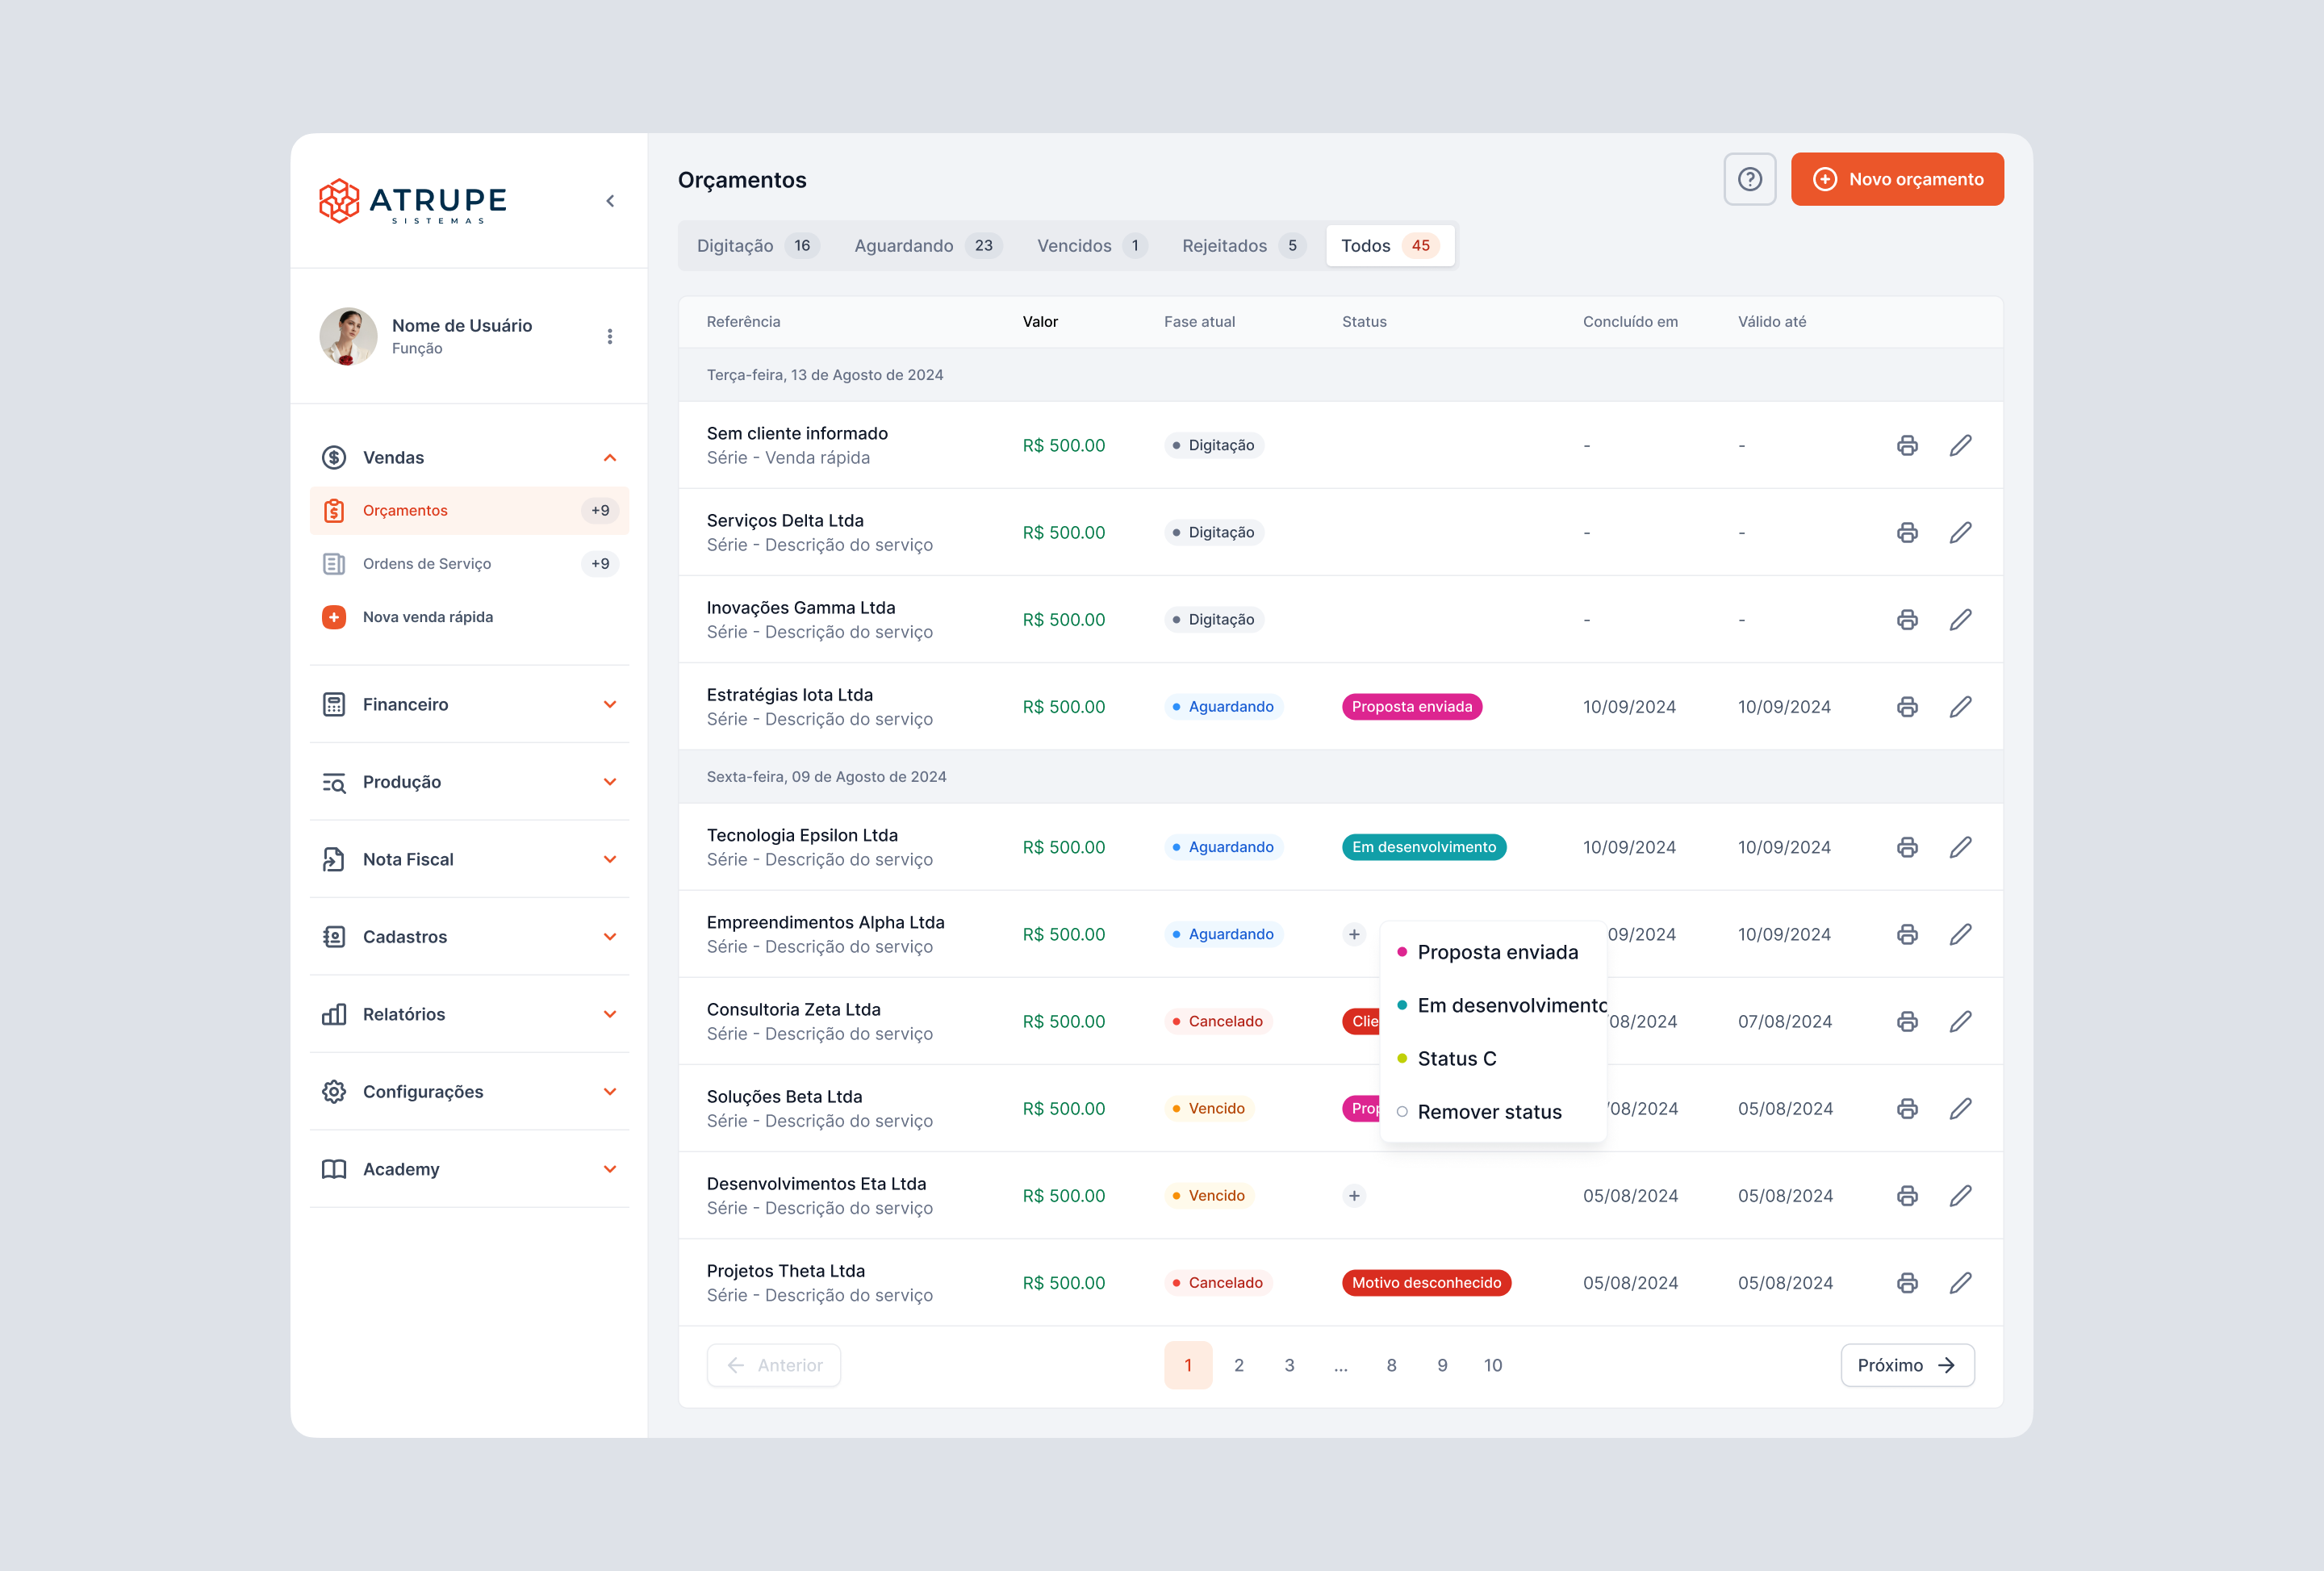Viewport: 2324px width, 1571px height.
Task: Print the Projetos Theta Ltda budget
Action: point(1907,1283)
